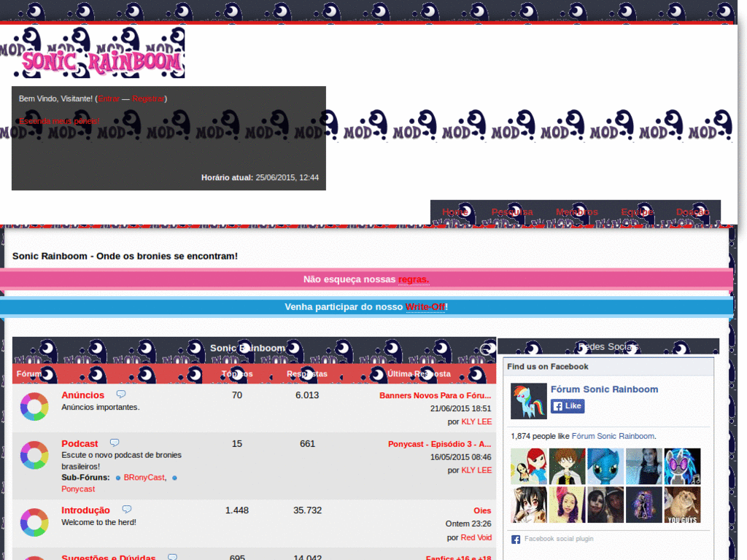Click the red-haired girl Facebook fan photo
Image resolution: width=747 pixels, height=560 pixels.
pyautogui.click(x=528, y=466)
